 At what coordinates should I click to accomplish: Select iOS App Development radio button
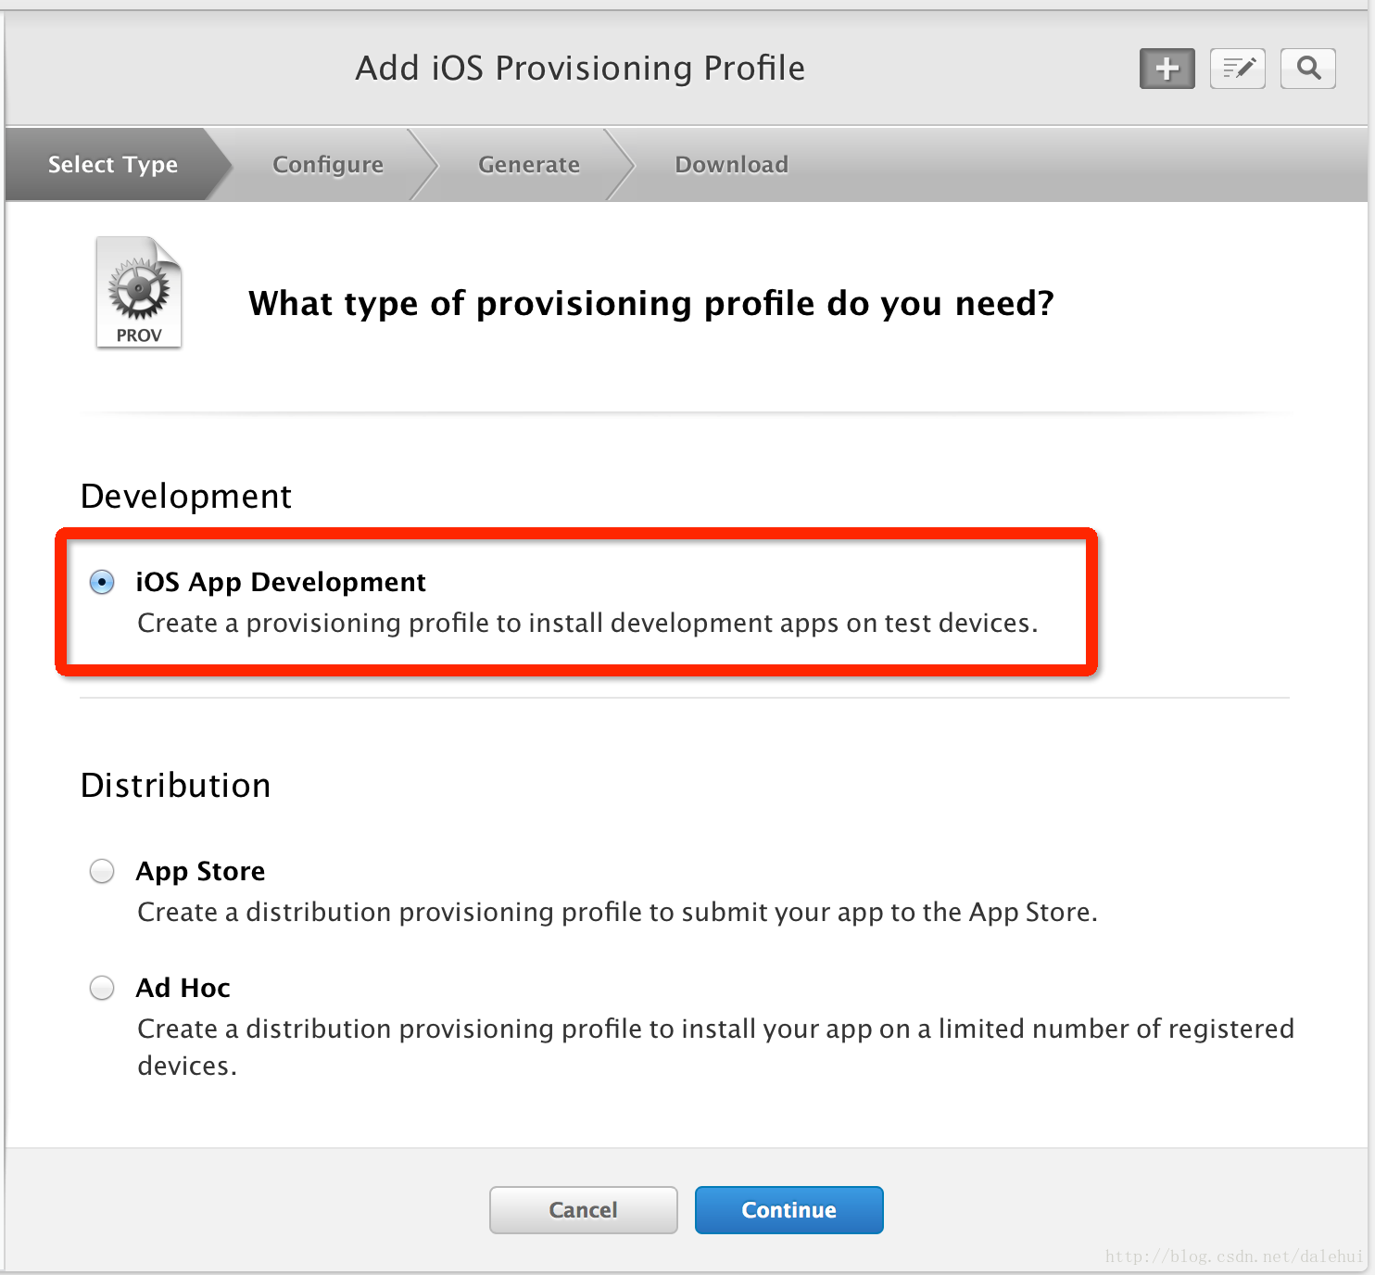(x=102, y=582)
